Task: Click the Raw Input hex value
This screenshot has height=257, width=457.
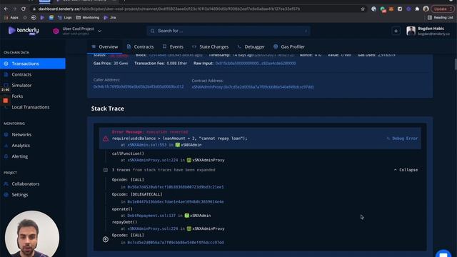Action: pyautogui.click(x=256, y=64)
